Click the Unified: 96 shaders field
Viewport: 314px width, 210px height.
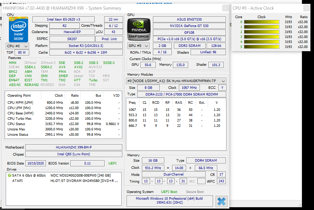point(208,52)
